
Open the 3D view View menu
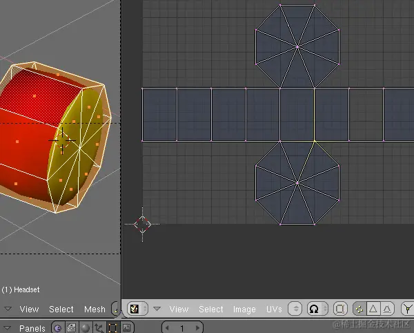29,309
